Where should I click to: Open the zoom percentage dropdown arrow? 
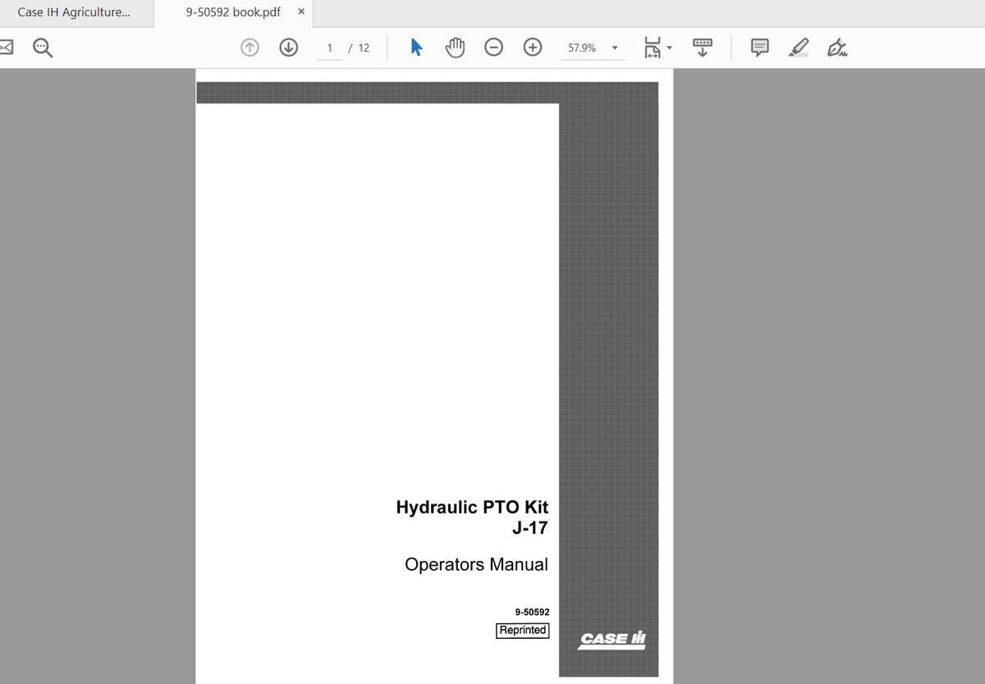tap(615, 48)
